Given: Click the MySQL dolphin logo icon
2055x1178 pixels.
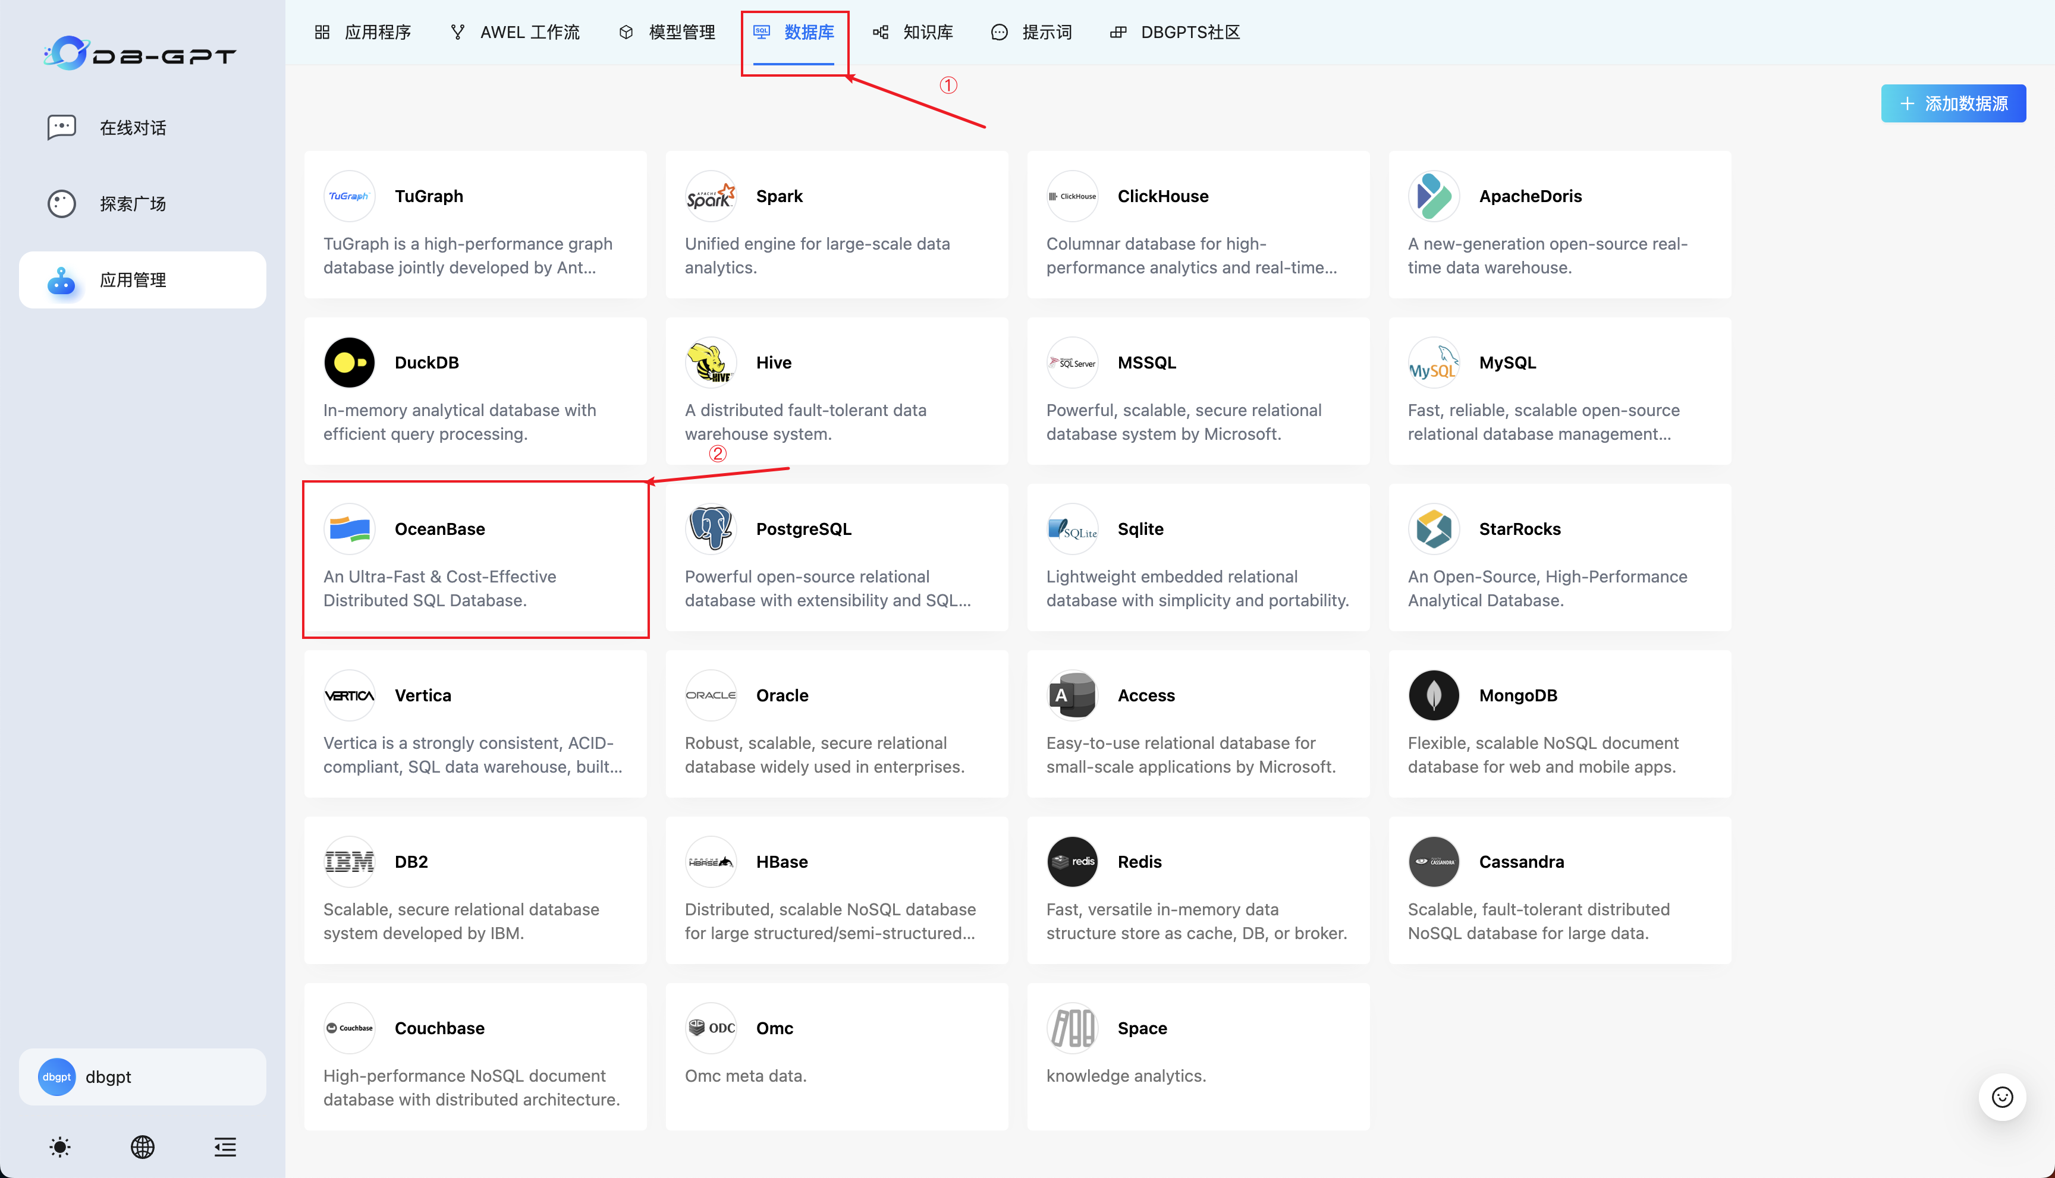Looking at the screenshot, I should click(1434, 363).
